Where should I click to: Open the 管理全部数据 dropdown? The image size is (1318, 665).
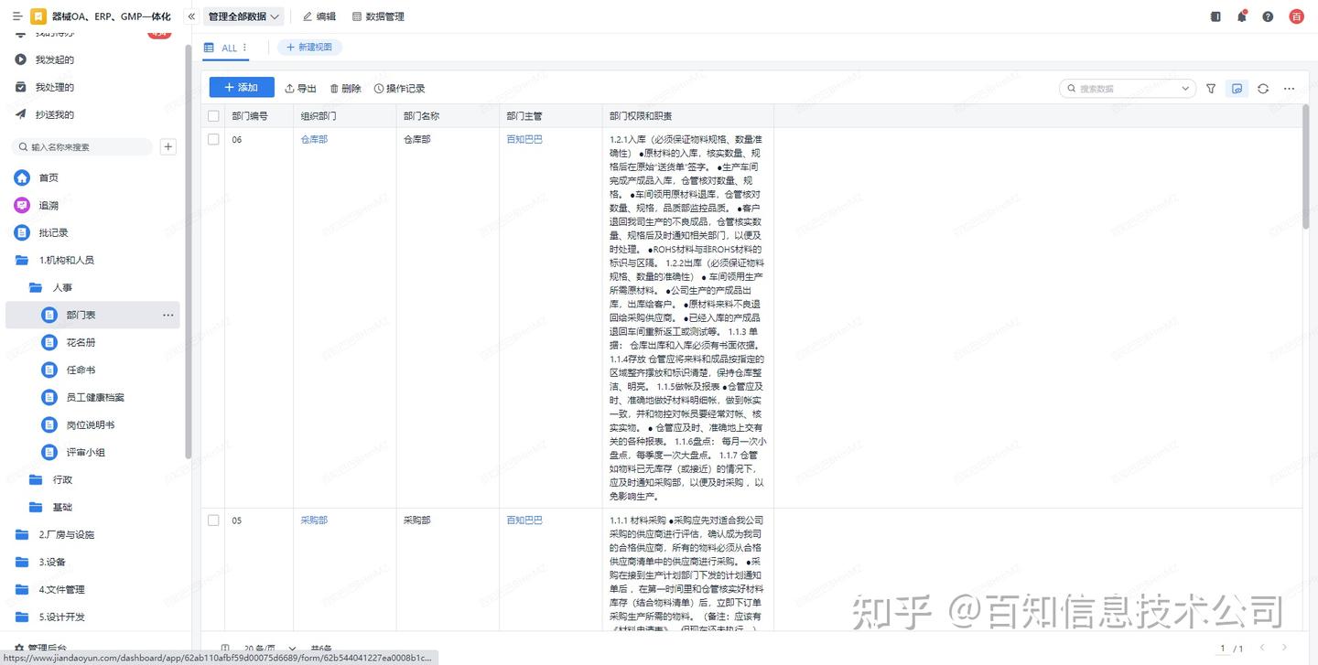[243, 16]
